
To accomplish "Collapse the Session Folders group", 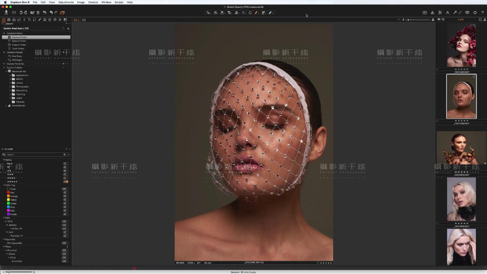I will (x=4, y=33).
